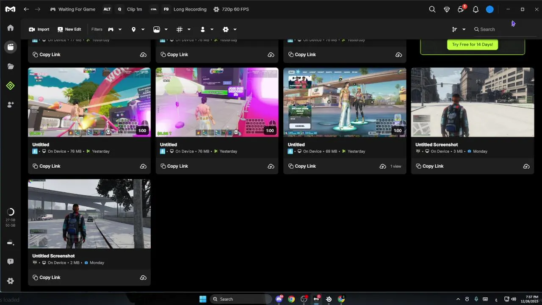Open the Windows Start menu
Screen dimensions: 542x305
(x=203, y=299)
